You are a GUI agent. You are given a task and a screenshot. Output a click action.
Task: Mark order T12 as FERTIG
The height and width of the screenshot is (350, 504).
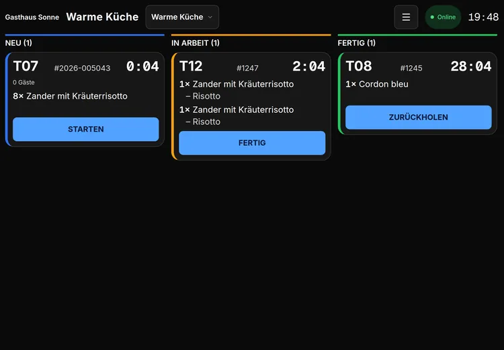pyautogui.click(x=252, y=143)
